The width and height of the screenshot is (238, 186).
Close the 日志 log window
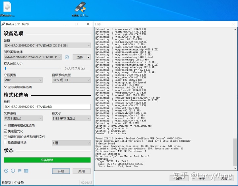pos(233,24)
